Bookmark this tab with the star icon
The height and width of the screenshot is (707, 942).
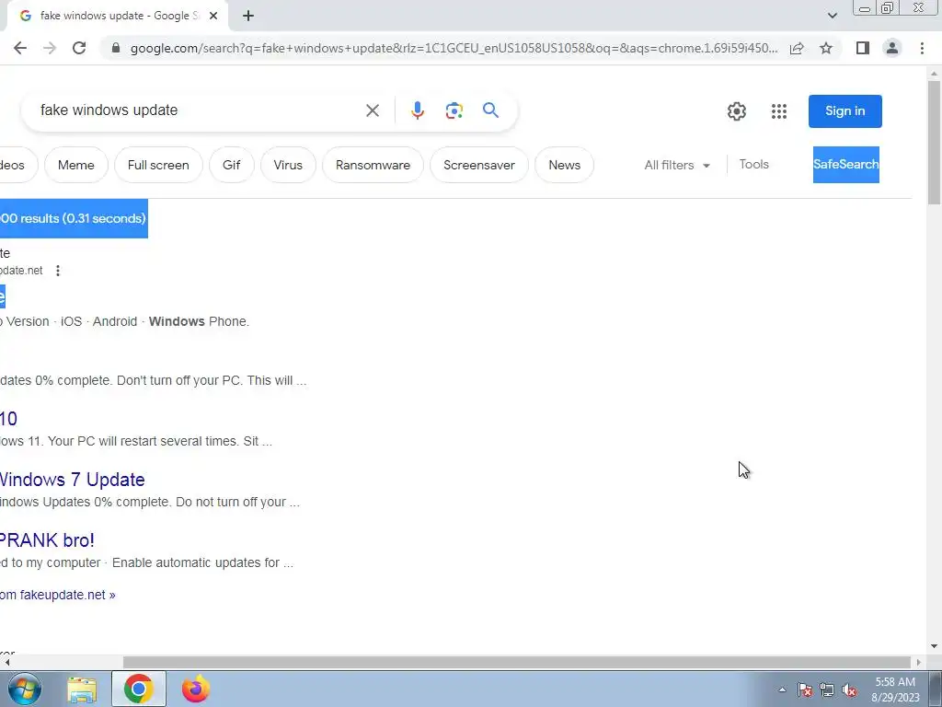(x=826, y=48)
